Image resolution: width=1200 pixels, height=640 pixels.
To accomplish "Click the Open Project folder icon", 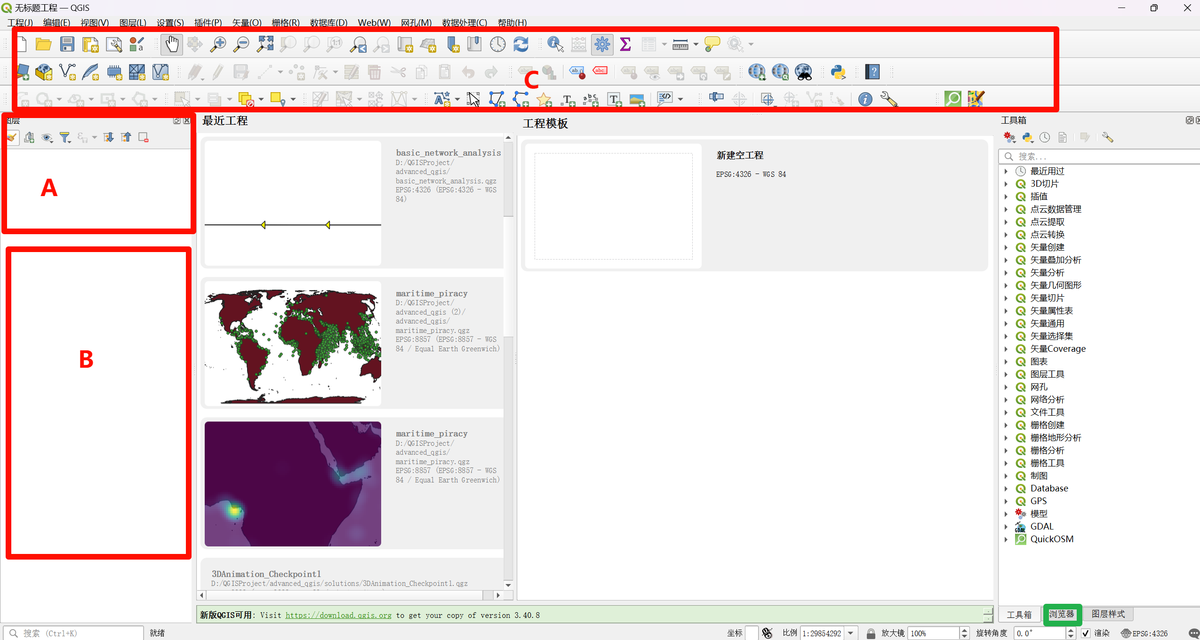I will pos(43,44).
